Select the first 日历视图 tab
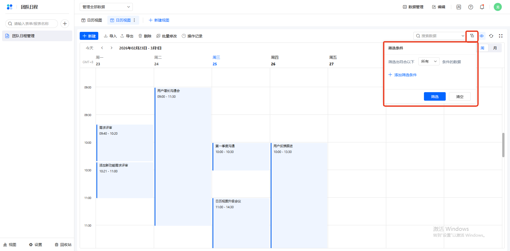This screenshot has height=251, width=510. coord(92,20)
